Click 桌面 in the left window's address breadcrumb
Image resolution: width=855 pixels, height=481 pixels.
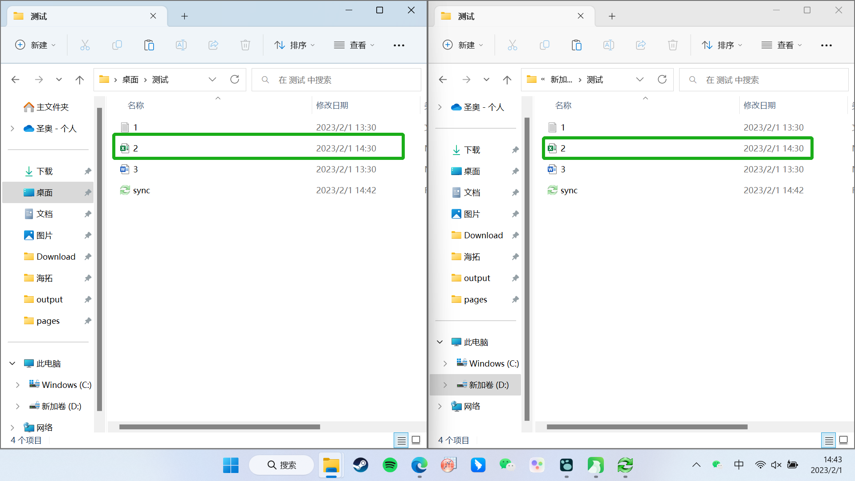pyautogui.click(x=130, y=80)
